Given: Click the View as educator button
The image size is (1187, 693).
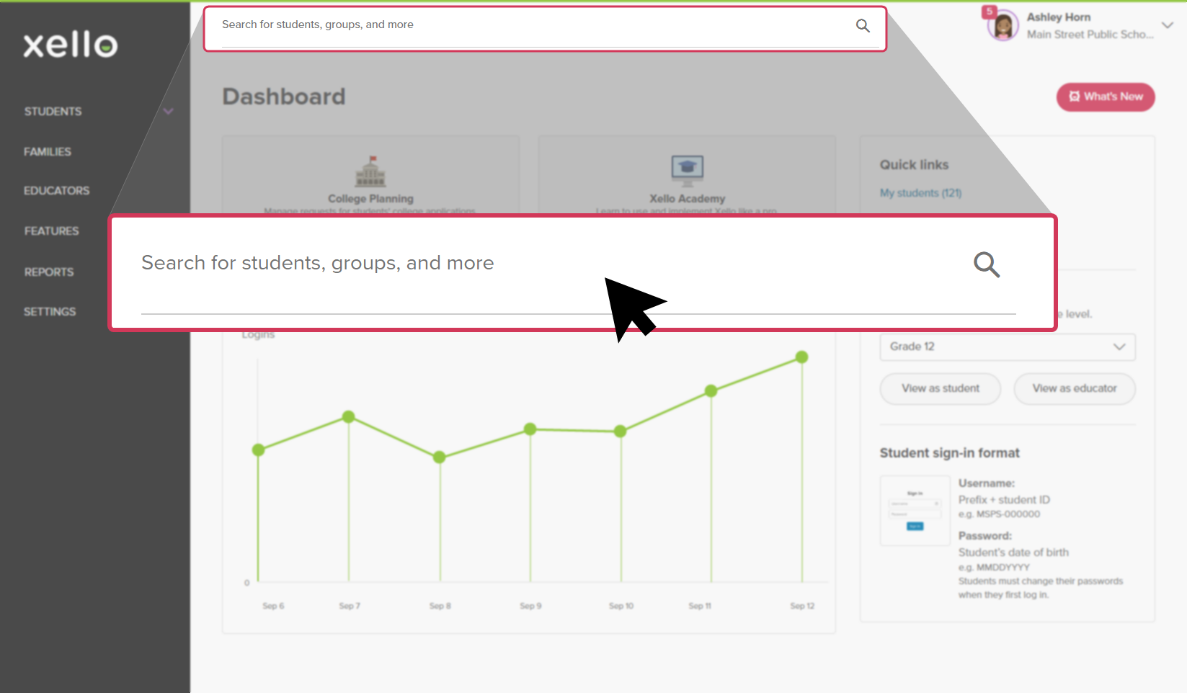Looking at the screenshot, I should tap(1074, 388).
